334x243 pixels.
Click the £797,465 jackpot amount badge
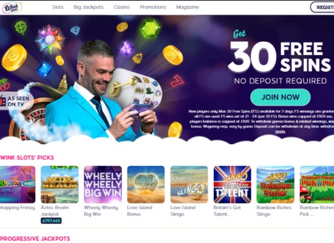[x=51, y=221]
